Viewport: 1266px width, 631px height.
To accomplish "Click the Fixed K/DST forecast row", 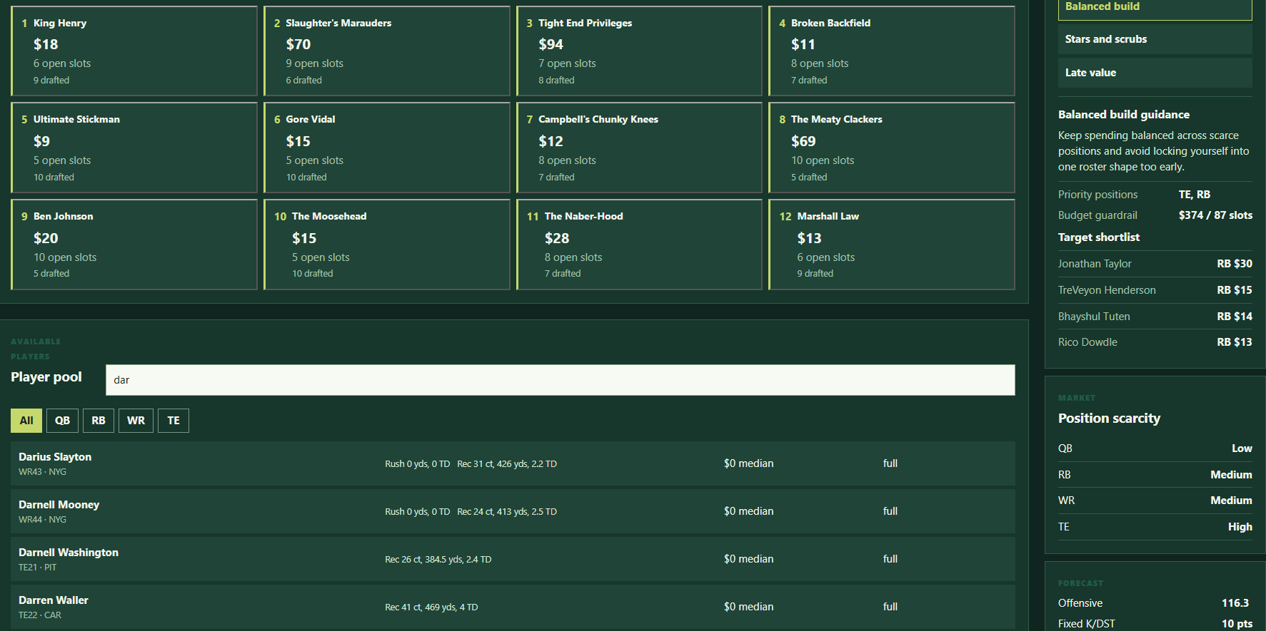I will tap(1155, 624).
